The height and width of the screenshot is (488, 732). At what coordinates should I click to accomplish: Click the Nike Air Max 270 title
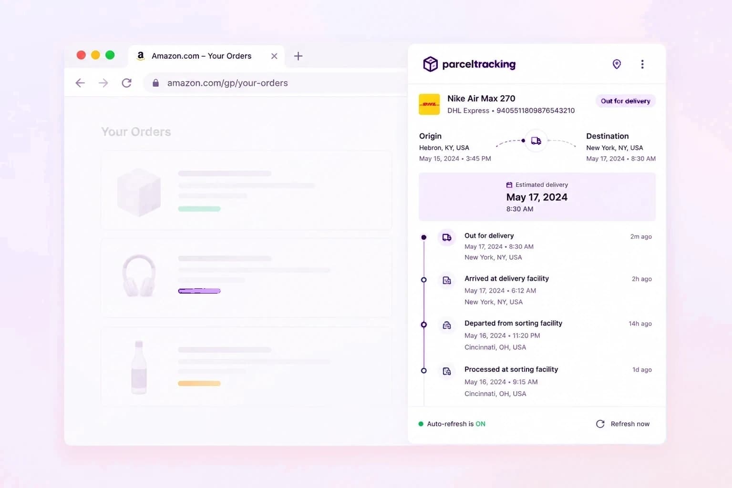[x=481, y=99]
